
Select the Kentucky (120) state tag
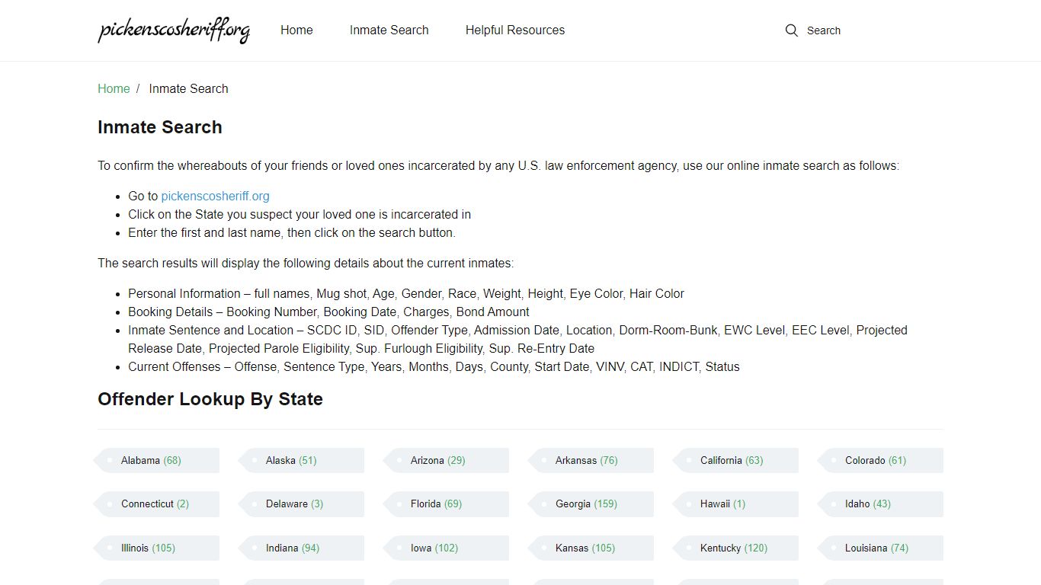pos(735,548)
